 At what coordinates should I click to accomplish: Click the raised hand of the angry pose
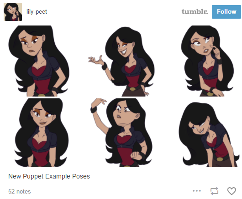tap(100, 102)
